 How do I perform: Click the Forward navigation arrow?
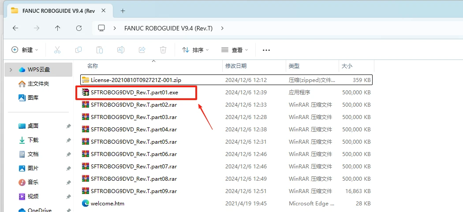(37, 28)
